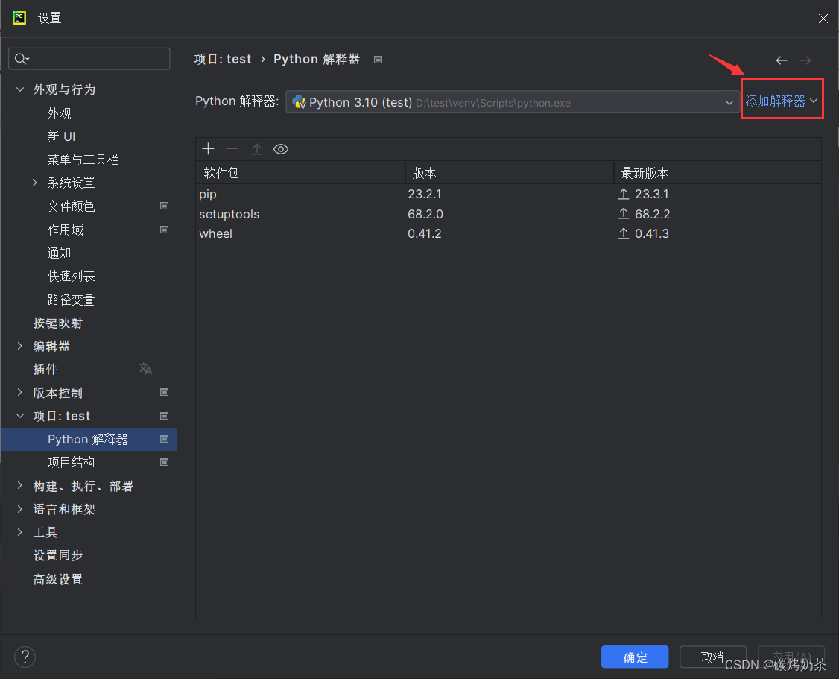The image size is (839, 679).
Task: Click the project icon beside 项目: test
Action: click(x=164, y=416)
